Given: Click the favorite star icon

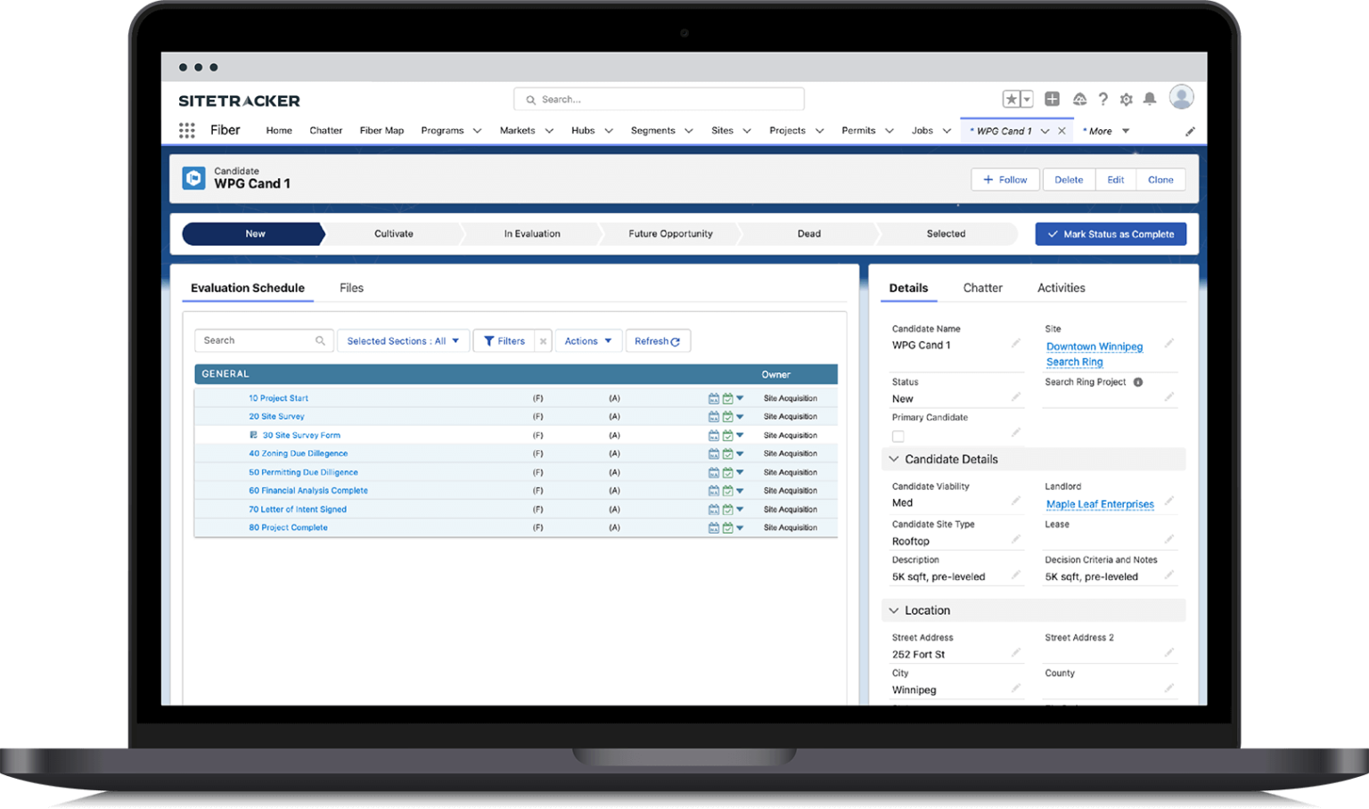Looking at the screenshot, I should 1011,99.
